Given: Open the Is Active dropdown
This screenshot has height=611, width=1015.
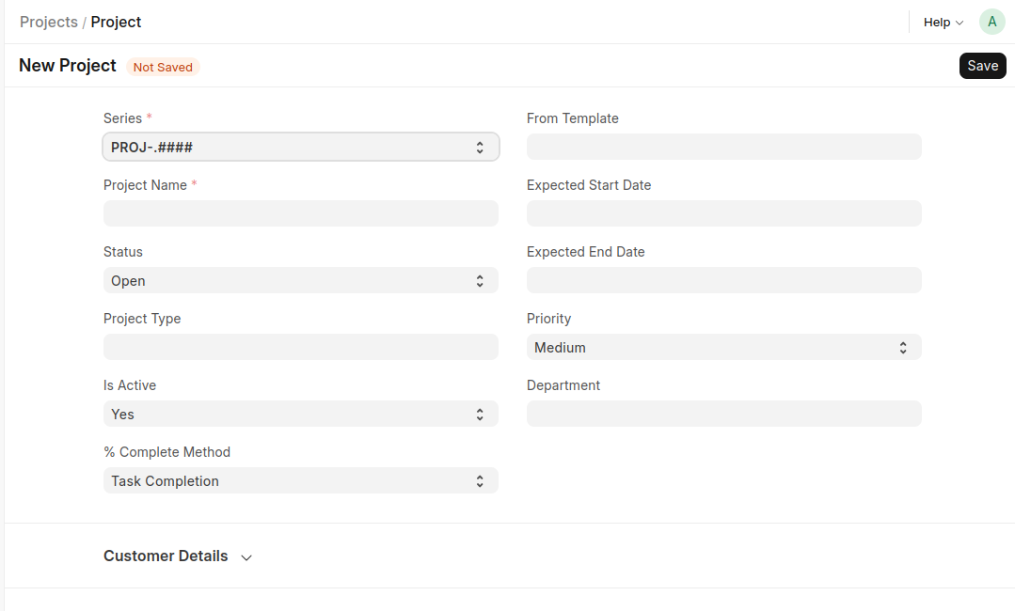Looking at the screenshot, I should coord(300,414).
